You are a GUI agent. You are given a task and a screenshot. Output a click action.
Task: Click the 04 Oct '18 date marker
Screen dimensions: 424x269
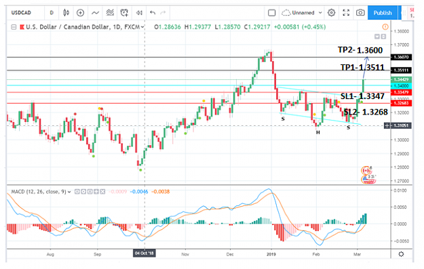[x=144, y=253]
